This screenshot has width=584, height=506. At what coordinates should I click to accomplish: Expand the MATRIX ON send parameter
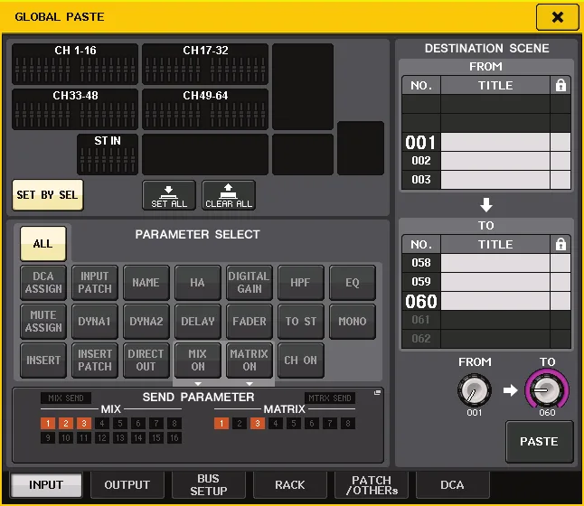250,361
